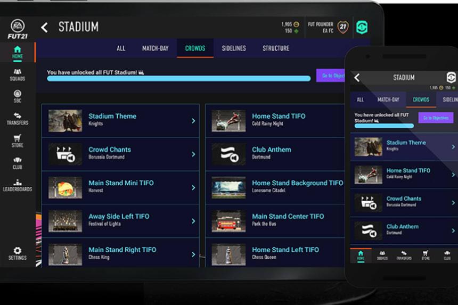
Task: Click the Club Anthem icon on phone
Action: [x=369, y=230]
